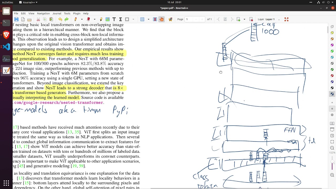Toggle paired pages view

tap(332, 123)
